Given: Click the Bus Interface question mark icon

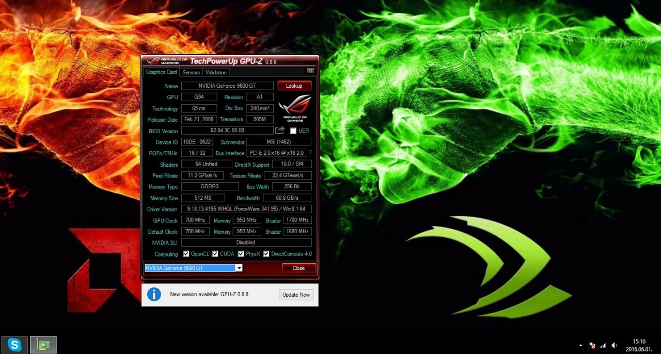Looking at the screenshot, I should pyautogui.click(x=310, y=153).
